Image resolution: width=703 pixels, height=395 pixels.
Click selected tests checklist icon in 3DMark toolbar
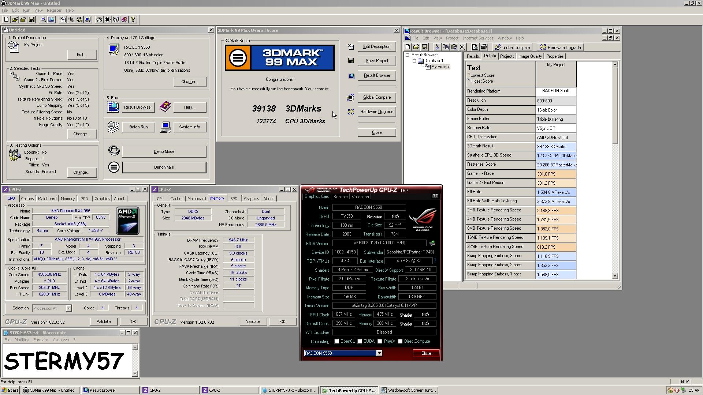click(71, 20)
